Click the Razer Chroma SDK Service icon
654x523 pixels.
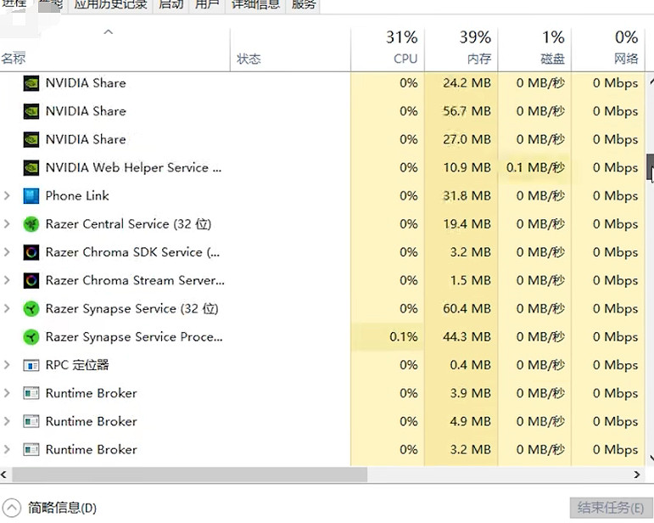31,252
